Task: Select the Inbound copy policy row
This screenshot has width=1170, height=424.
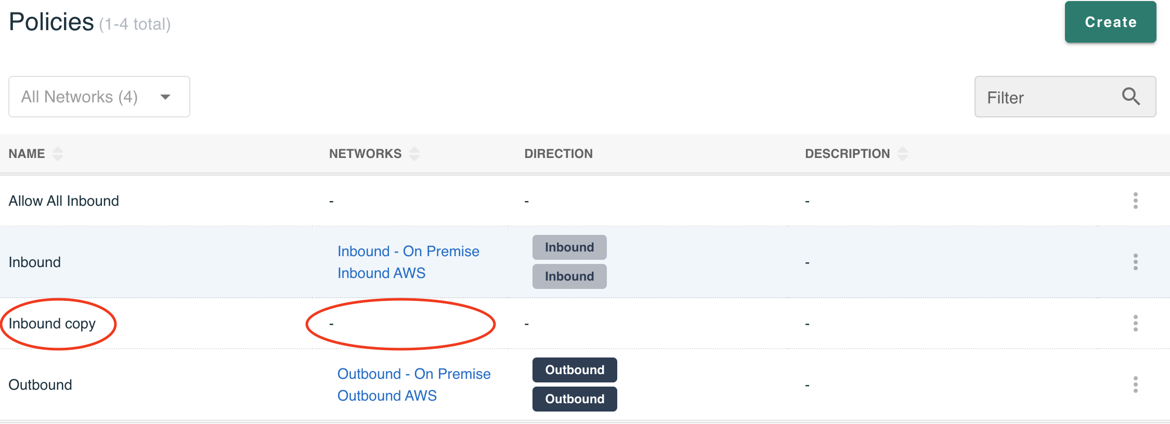Action: pos(585,323)
